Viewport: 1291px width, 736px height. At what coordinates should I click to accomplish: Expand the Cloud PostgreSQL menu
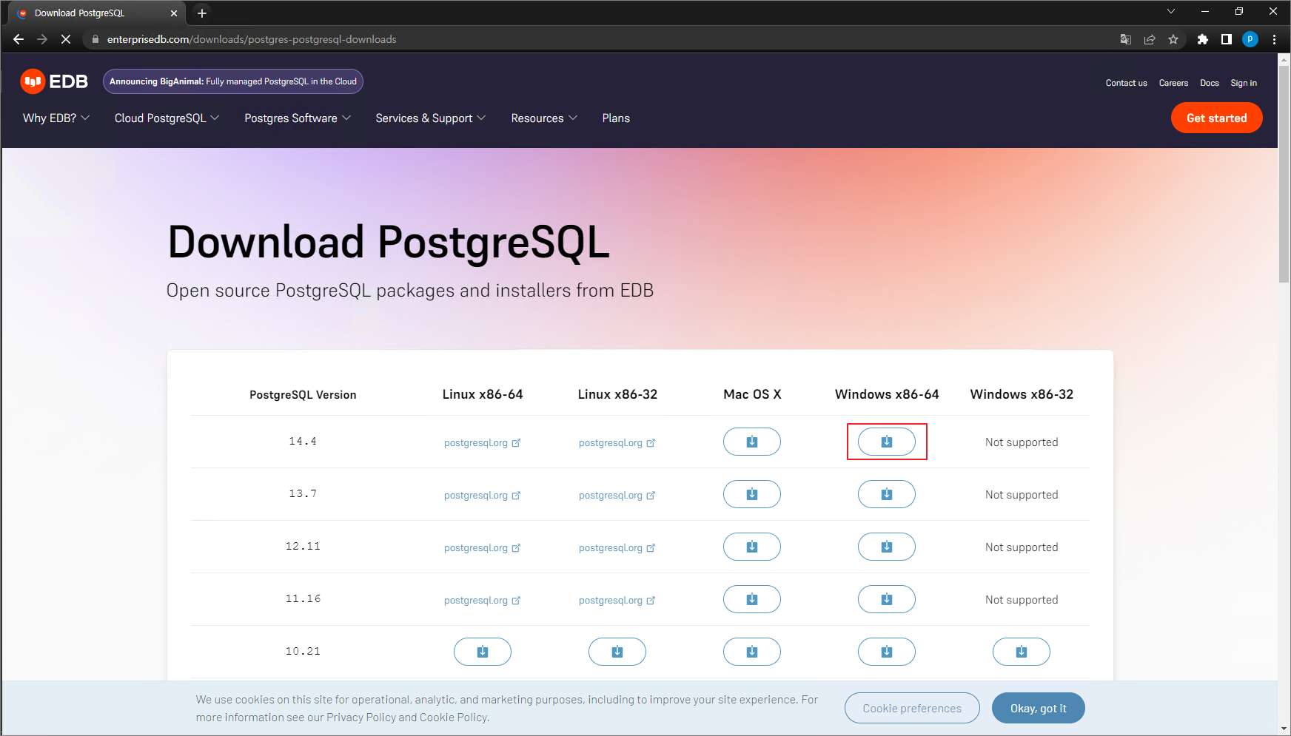pos(167,118)
